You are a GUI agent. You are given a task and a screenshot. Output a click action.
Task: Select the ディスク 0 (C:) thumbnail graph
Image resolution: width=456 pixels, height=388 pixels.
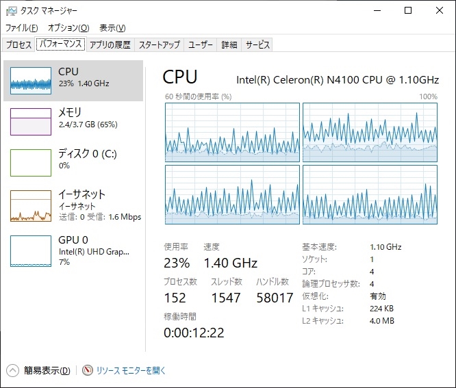pos(31,162)
